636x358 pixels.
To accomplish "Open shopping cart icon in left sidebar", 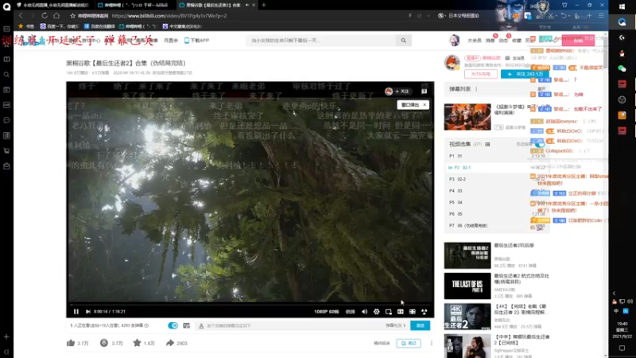I will point(6,150).
